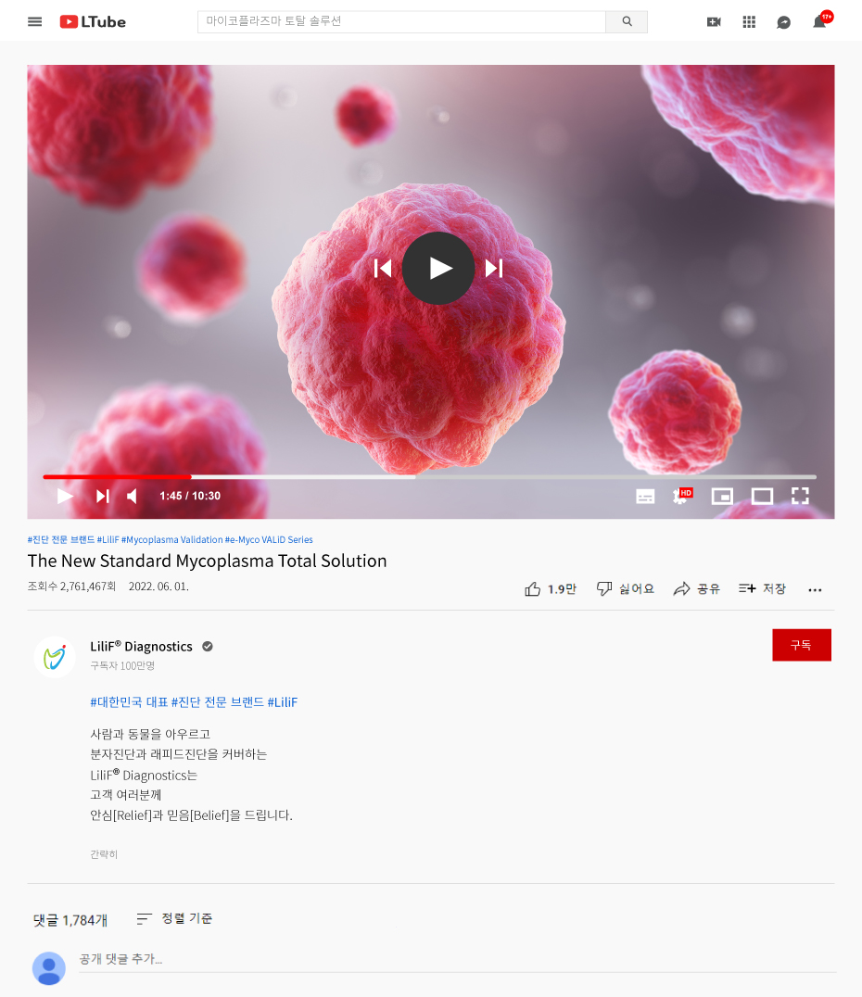The image size is (862, 997).
Task: Mute the video volume speaker
Action: [132, 496]
